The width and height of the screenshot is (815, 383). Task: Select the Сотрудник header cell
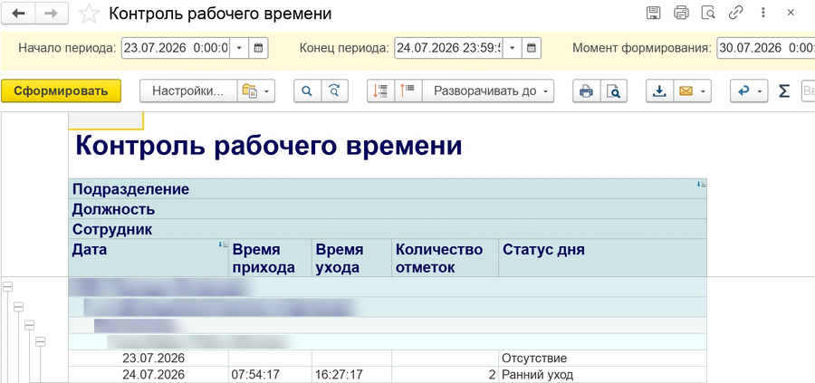coord(388,229)
